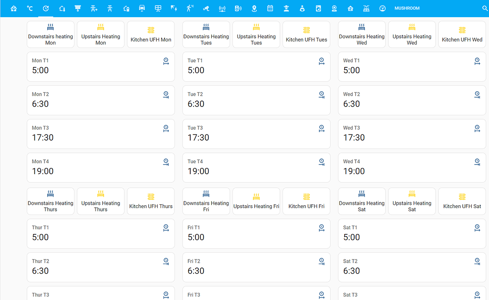The image size is (489, 300).
Task: Click Downstairs Heating Fri button
Action: click(206, 201)
